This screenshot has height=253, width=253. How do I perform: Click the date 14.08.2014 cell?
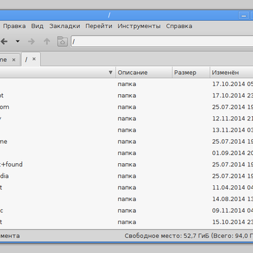point(232,199)
